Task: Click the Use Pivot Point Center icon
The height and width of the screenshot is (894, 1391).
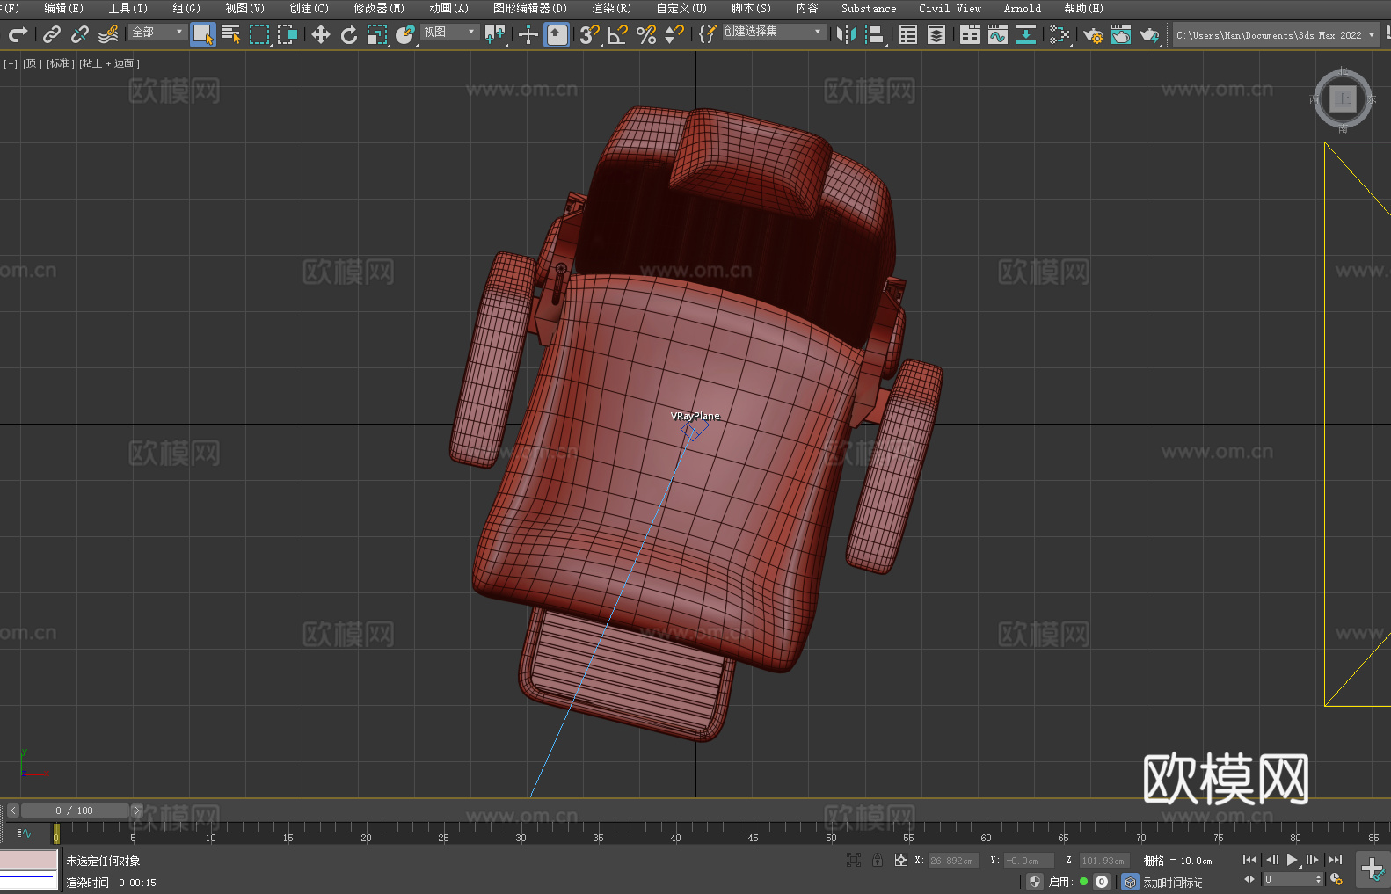Action: click(495, 34)
